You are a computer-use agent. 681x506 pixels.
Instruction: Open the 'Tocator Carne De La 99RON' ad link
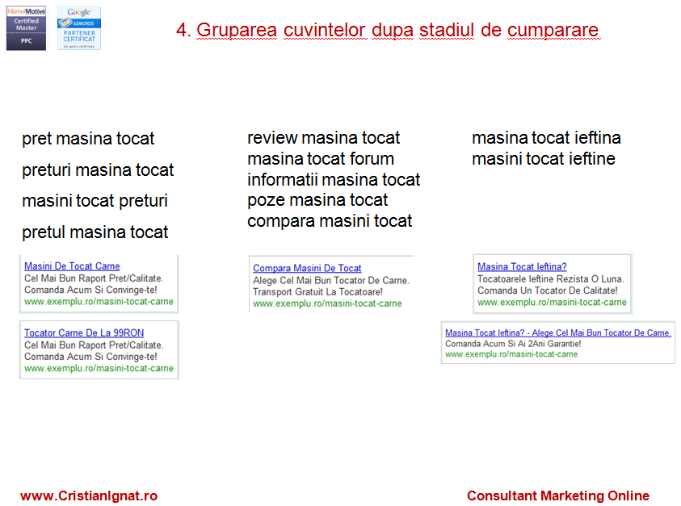(84, 332)
